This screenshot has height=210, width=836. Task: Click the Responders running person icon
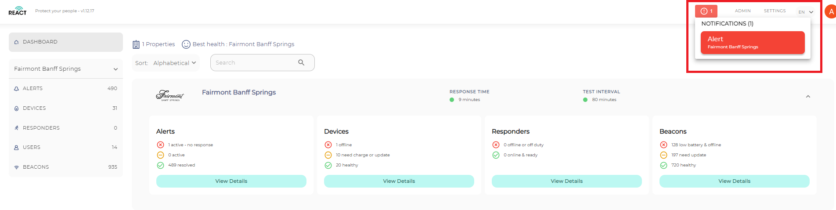pos(16,128)
